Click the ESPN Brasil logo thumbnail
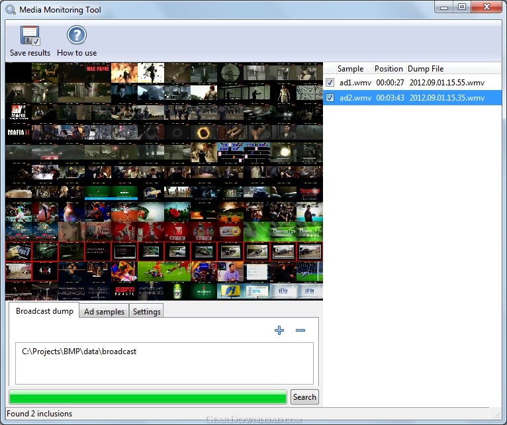507x425 pixels. tap(124, 291)
